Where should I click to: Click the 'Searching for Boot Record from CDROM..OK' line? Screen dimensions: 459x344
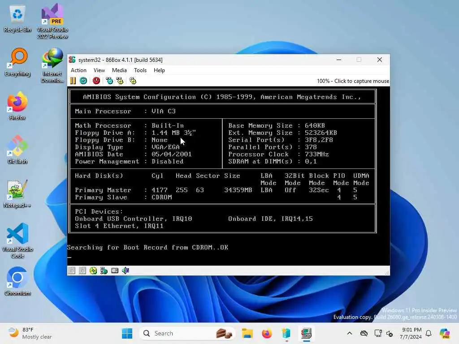coord(147,247)
